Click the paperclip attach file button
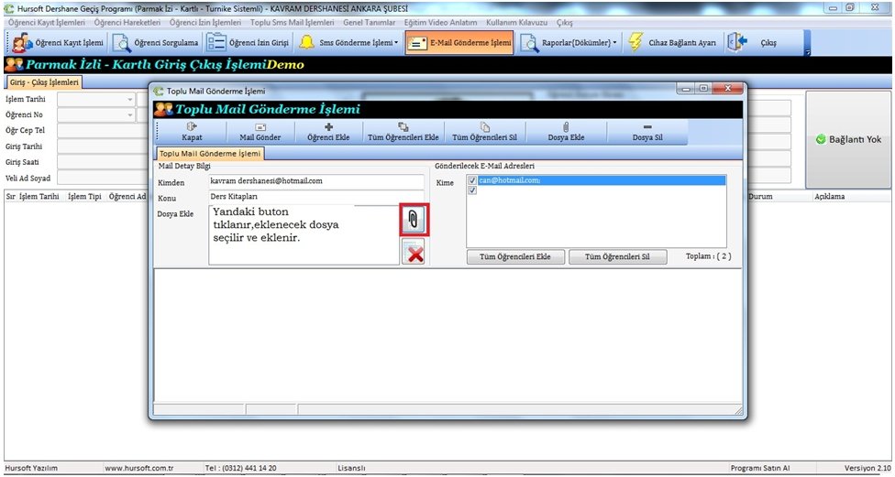 (413, 220)
